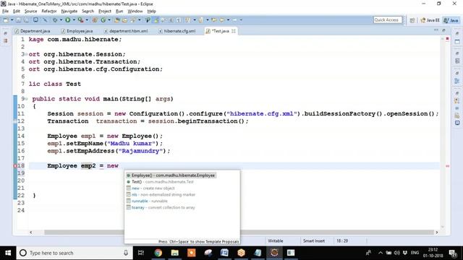Open the Refactor menu

49,12
